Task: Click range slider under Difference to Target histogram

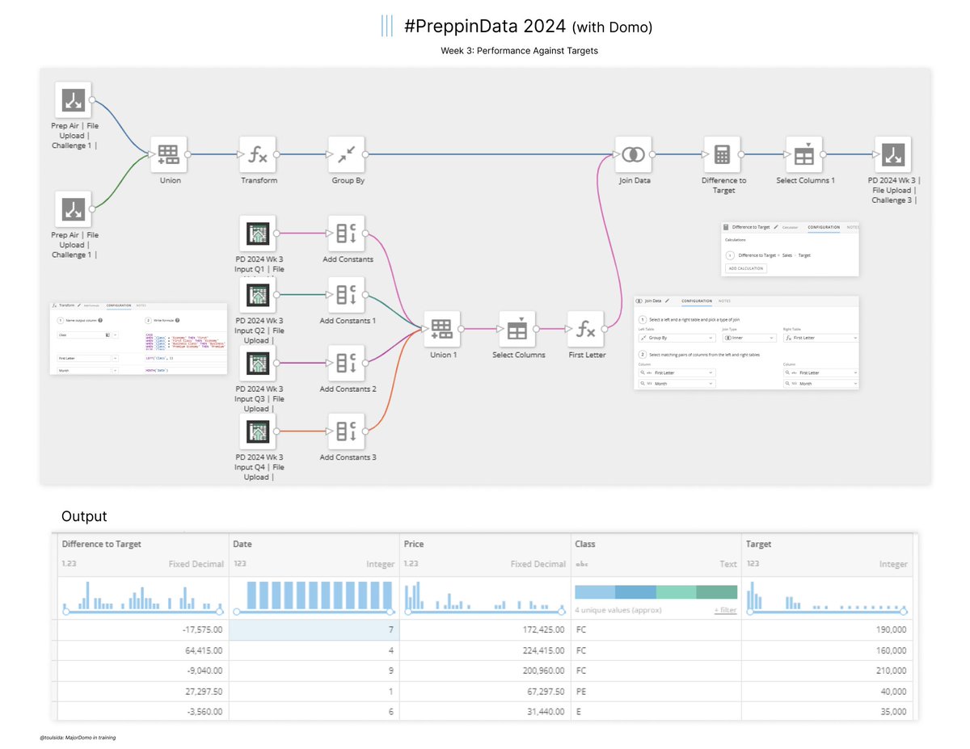Action: point(143,612)
